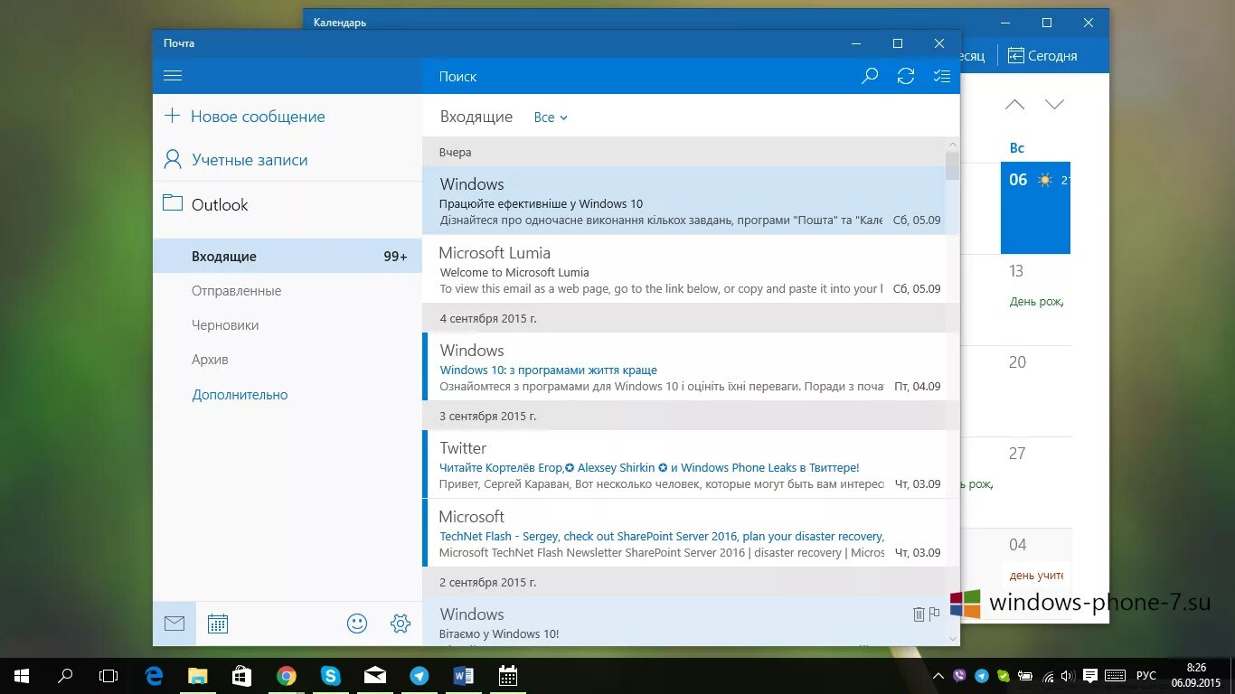Open email 'Windows 10: з програмами життя краще'
The height and width of the screenshot is (694, 1235).
click(x=683, y=366)
